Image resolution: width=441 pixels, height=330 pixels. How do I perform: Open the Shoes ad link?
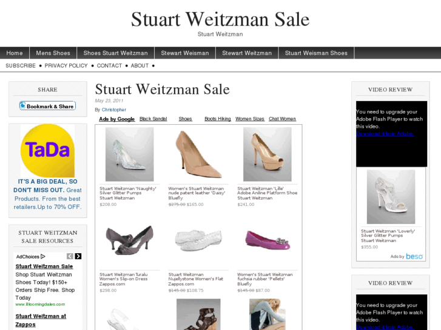pos(186,119)
